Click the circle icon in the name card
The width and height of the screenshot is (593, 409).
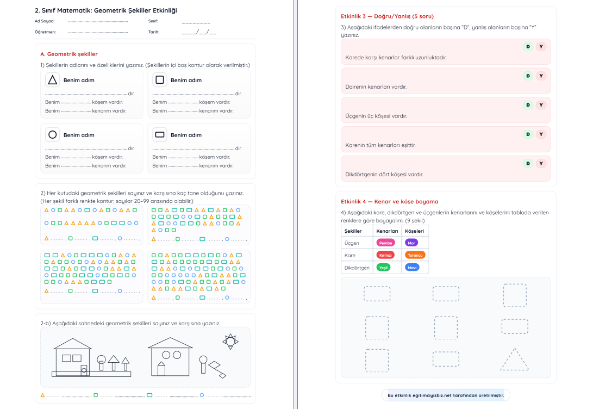pyautogui.click(x=52, y=135)
